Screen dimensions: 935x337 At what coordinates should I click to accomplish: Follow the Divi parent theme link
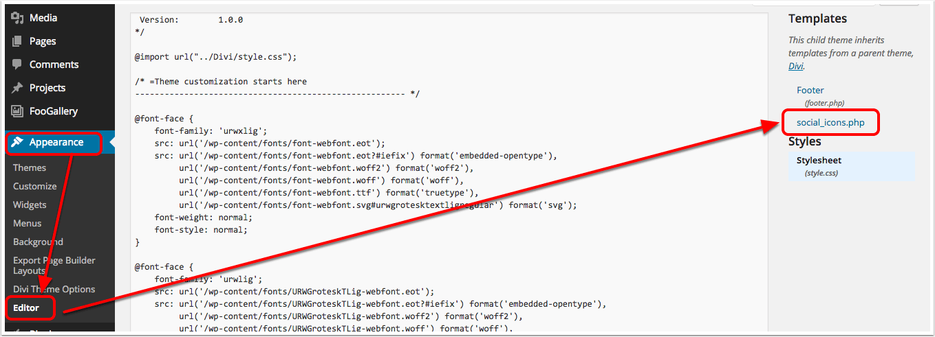click(x=795, y=67)
